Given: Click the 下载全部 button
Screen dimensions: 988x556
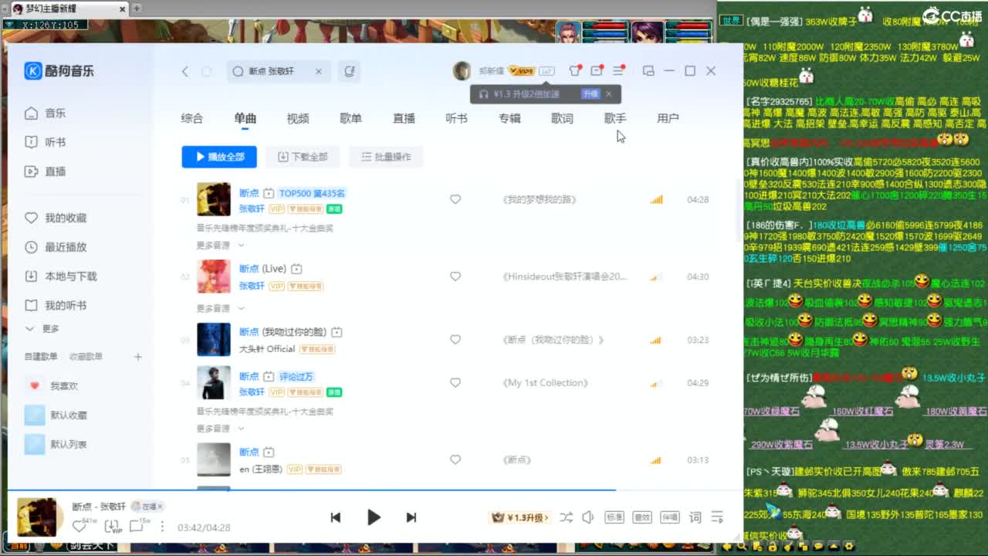Looking at the screenshot, I should pos(303,157).
